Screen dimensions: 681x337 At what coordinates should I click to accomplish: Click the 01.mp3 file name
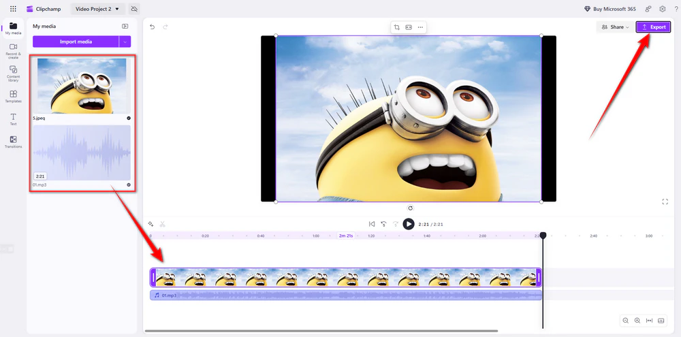coord(39,185)
